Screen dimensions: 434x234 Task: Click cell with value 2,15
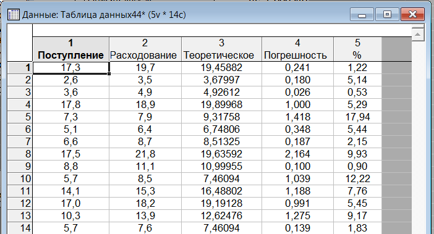(357, 142)
